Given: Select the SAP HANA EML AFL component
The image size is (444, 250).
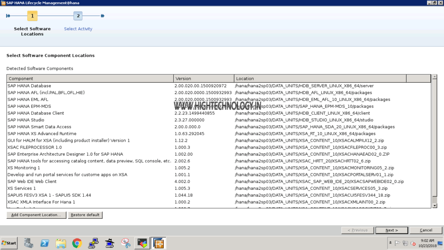Looking at the screenshot, I should 219,99.
